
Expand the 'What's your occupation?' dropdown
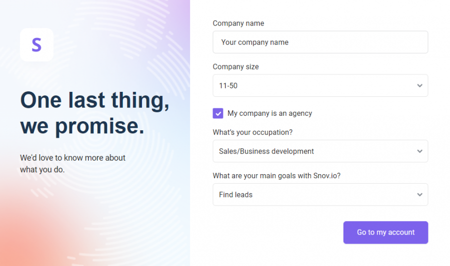tap(320, 151)
